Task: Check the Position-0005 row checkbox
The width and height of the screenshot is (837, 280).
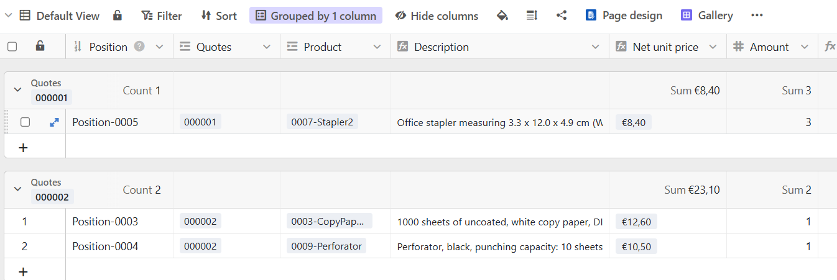Action: [25, 122]
